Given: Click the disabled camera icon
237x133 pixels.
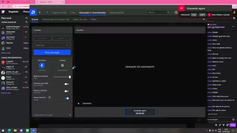Looking at the screenshot, I should click(62, 66).
